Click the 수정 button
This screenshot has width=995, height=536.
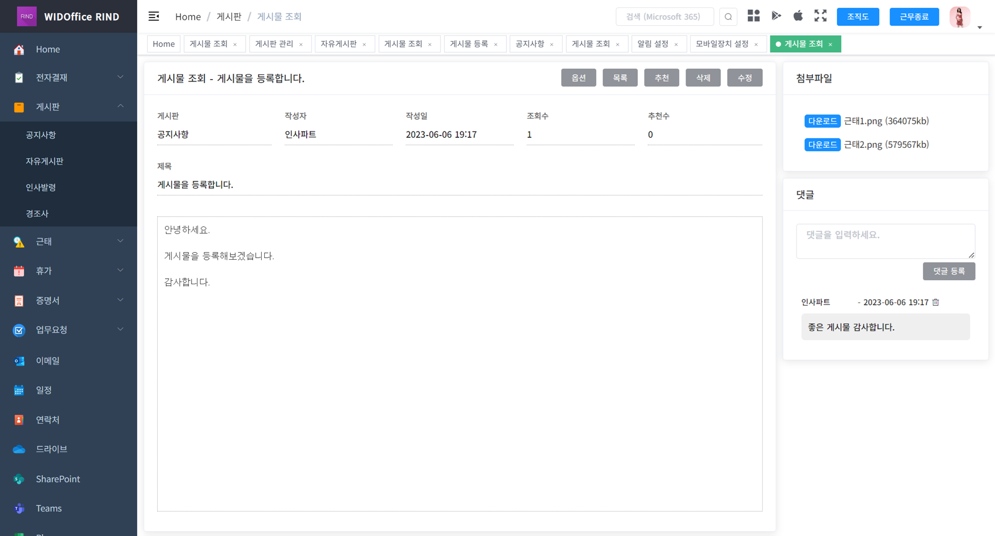[744, 78]
